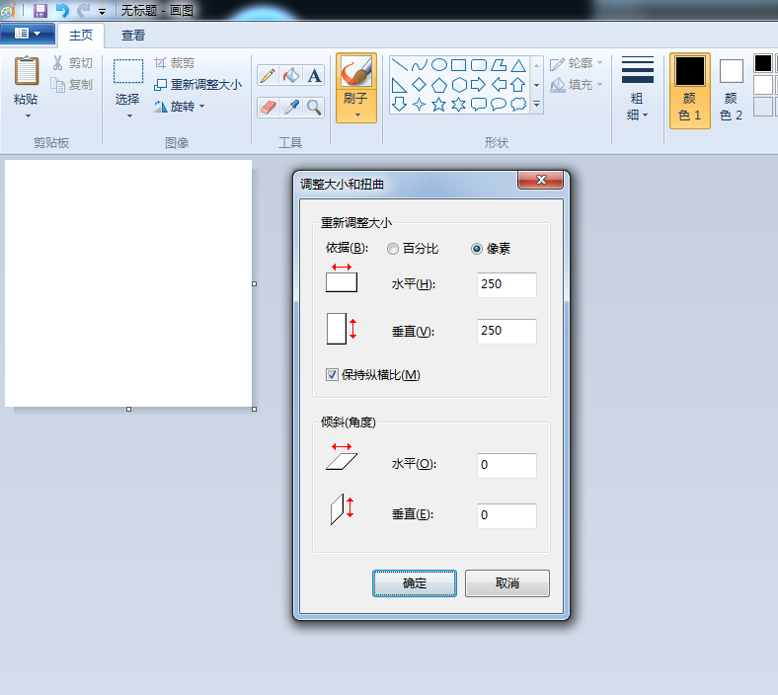Choose the Rounded rectangle shape
The width and height of the screenshot is (778, 695).
[x=478, y=65]
